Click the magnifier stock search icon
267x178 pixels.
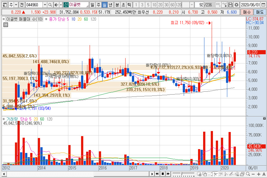pos(50,5)
